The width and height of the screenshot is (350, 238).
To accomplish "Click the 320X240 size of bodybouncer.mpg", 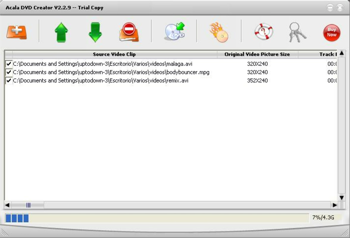I will tap(257, 72).
